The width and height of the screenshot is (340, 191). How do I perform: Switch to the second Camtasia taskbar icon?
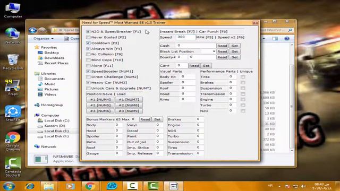point(153,186)
